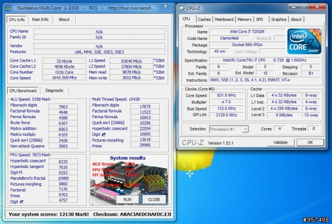
Task: Start the benchmark with the RUN button
Action: [x=128, y=200]
